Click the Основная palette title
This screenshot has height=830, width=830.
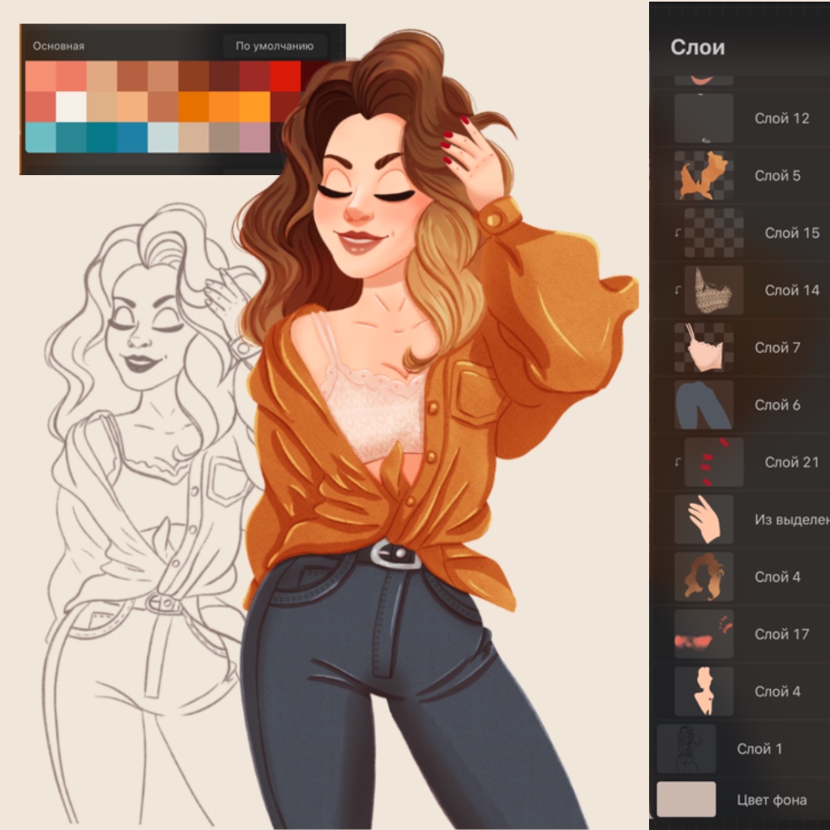point(58,46)
